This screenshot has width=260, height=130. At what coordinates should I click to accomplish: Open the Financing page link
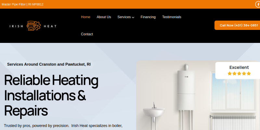[148, 17]
